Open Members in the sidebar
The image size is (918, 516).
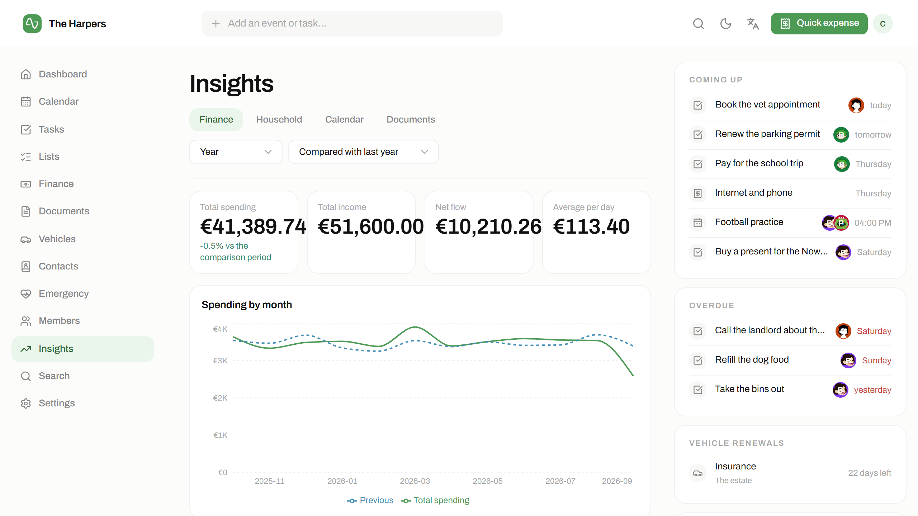(x=83, y=321)
